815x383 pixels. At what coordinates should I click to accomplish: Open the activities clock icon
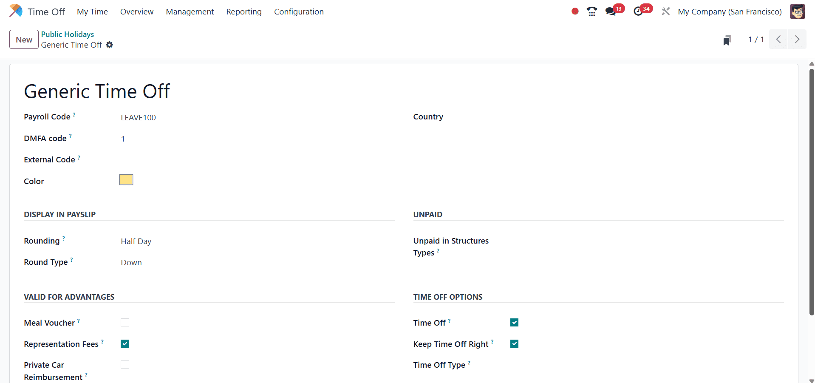pyautogui.click(x=638, y=11)
